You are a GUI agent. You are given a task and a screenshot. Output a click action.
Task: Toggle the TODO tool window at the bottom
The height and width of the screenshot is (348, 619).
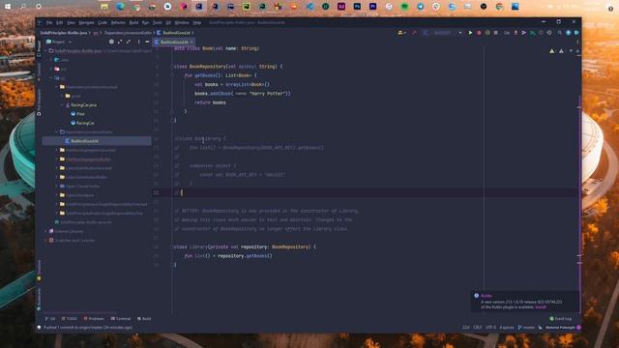[70, 318]
